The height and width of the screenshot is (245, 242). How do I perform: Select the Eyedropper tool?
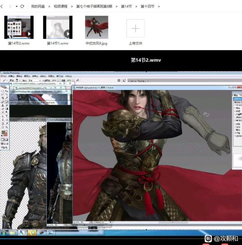point(7,124)
